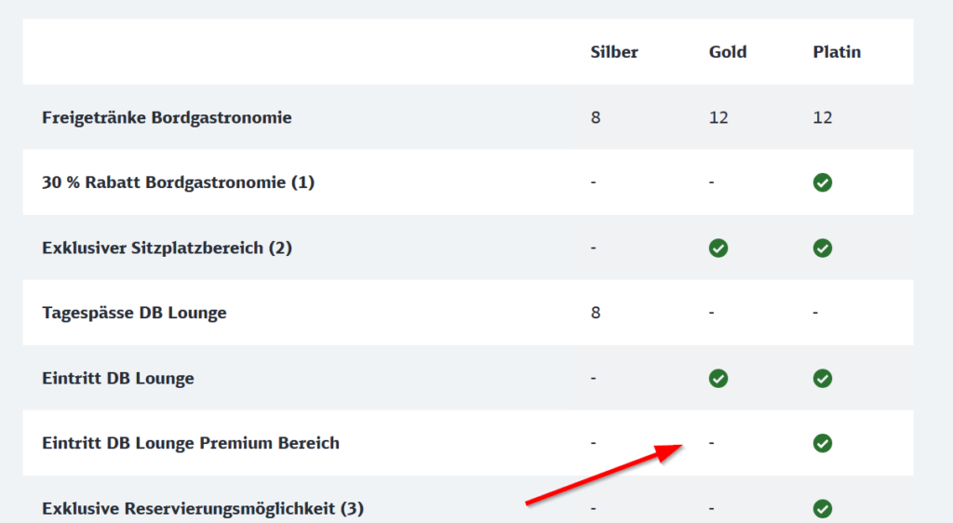Click the Eintritt DB Lounge label
953x523 pixels.
point(118,379)
